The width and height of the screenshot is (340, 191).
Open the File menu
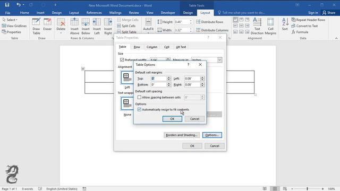point(7,13)
